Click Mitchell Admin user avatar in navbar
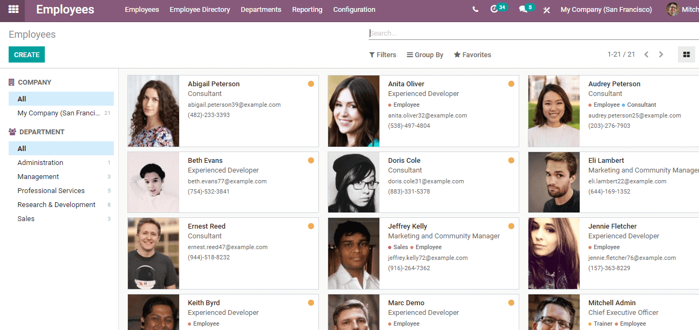The height and width of the screenshot is (330, 699). point(673,9)
